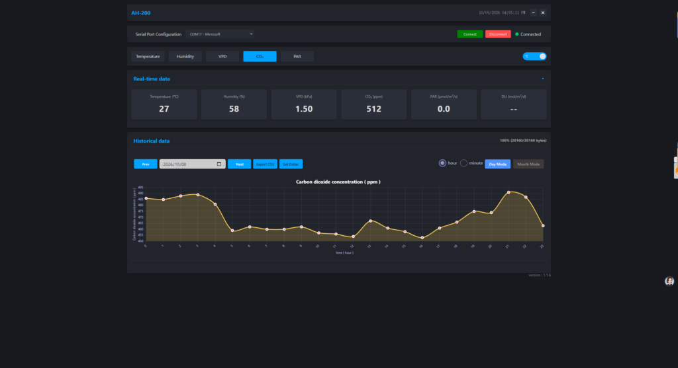Image resolution: width=678 pixels, height=368 pixels.
Task: Click the PAR value 0.0
Action: coord(444,109)
